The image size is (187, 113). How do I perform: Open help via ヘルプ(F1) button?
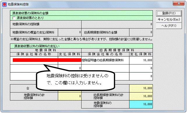tap(169, 26)
